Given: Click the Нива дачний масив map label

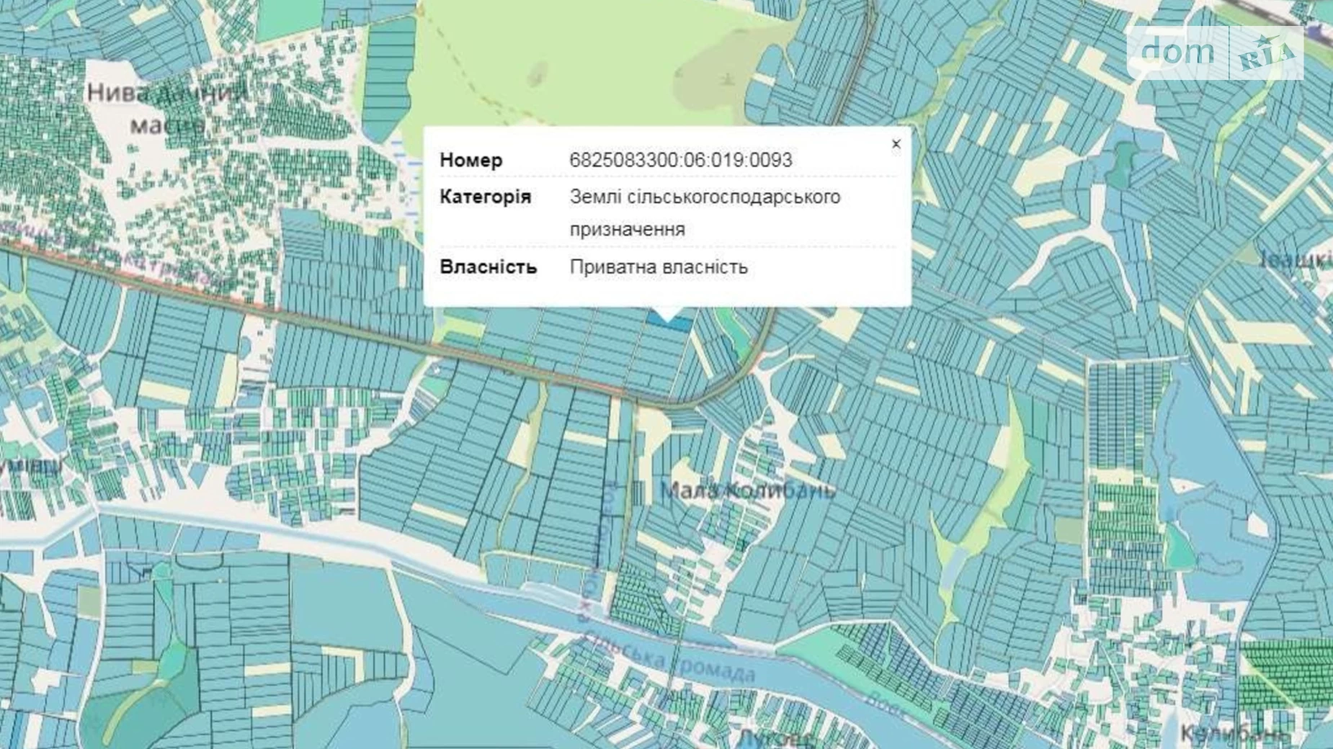Looking at the screenshot, I should (167, 108).
